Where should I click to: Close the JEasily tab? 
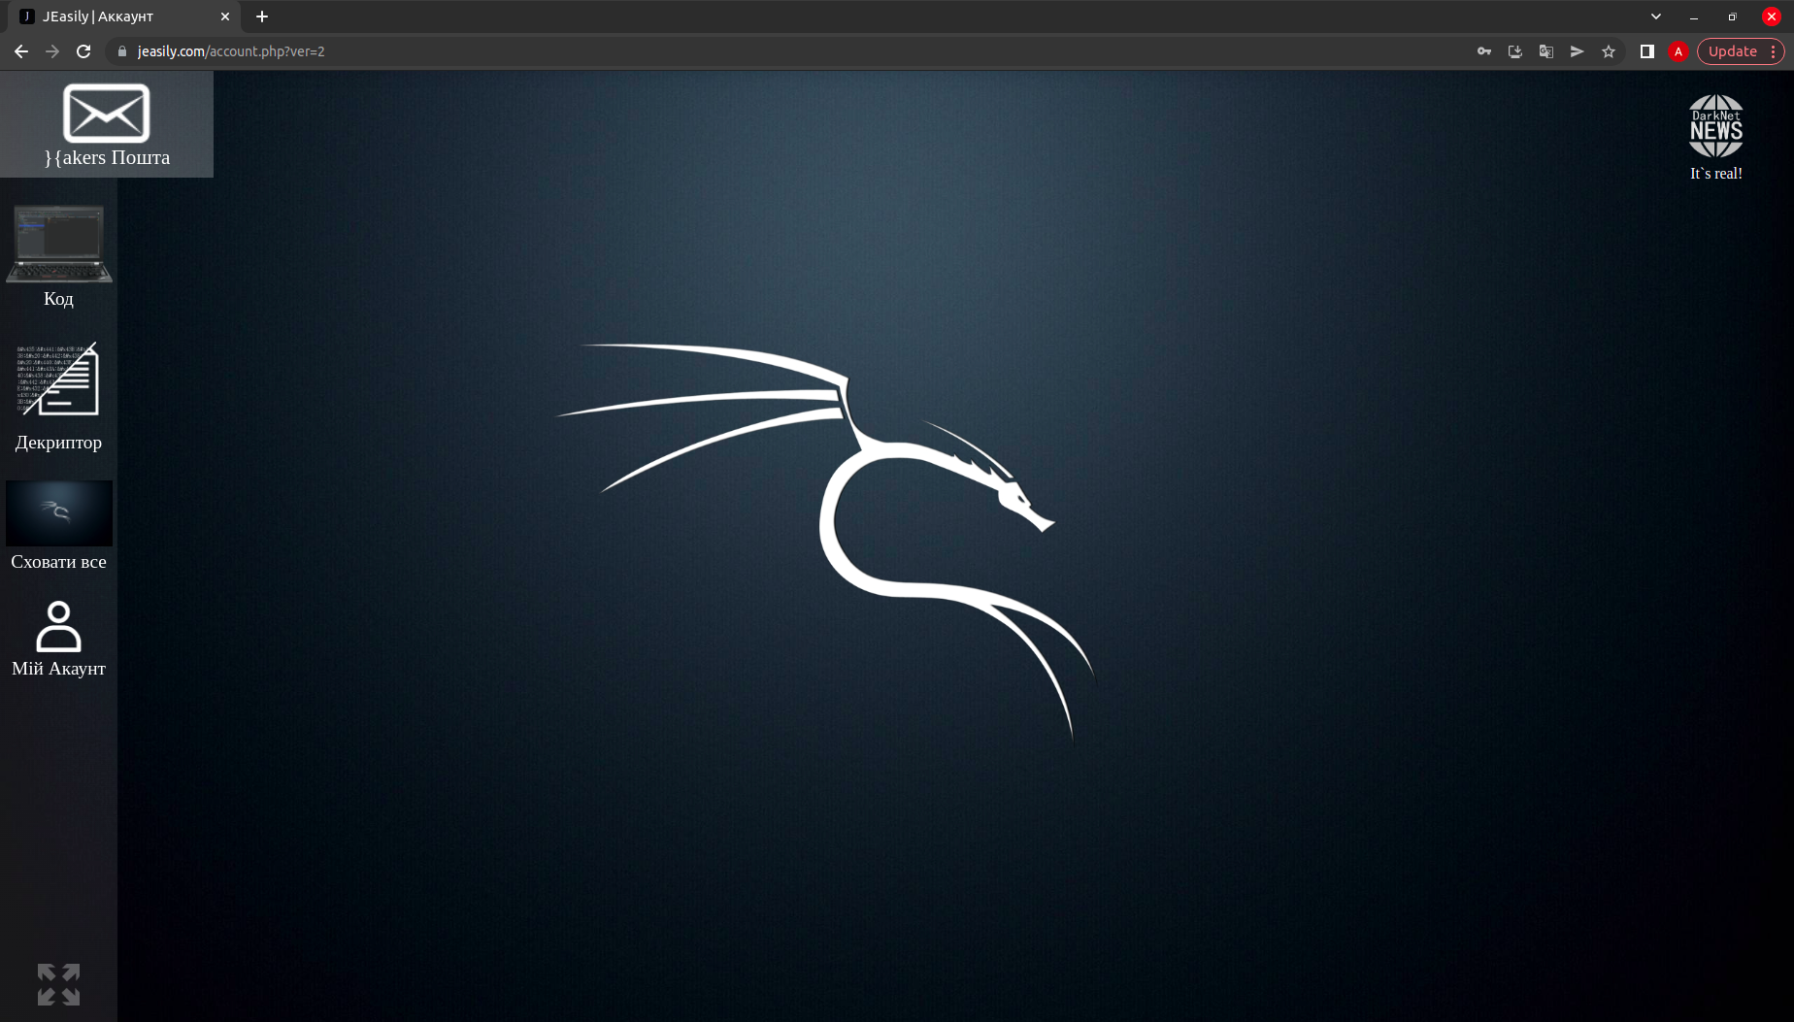[225, 16]
